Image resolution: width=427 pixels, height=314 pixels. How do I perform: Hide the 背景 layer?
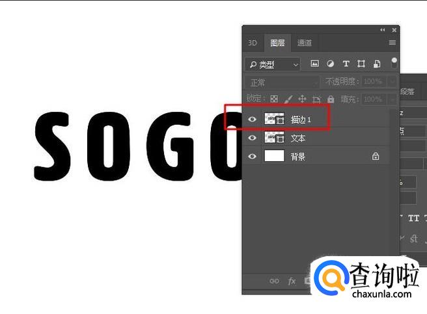click(x=252, y=157)
